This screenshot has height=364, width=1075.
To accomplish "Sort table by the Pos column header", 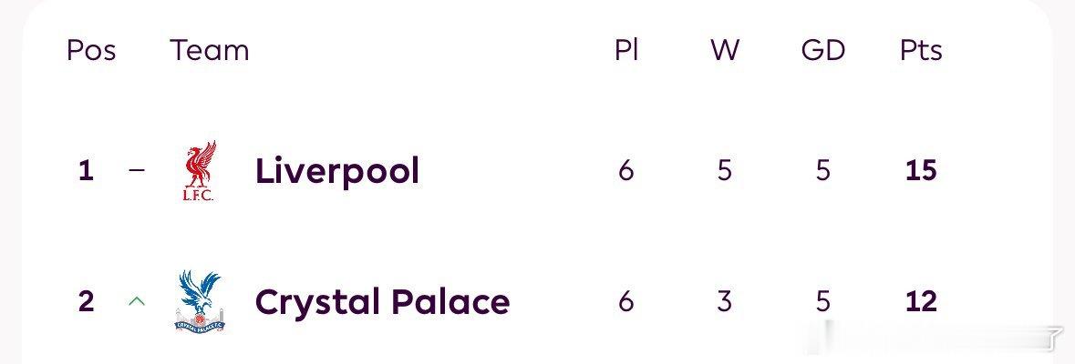I will (x=91, y=51).
